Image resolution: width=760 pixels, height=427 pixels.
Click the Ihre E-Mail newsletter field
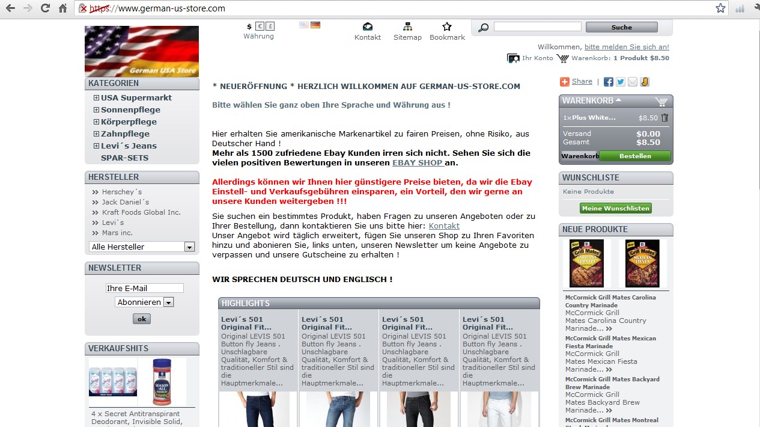145,288
